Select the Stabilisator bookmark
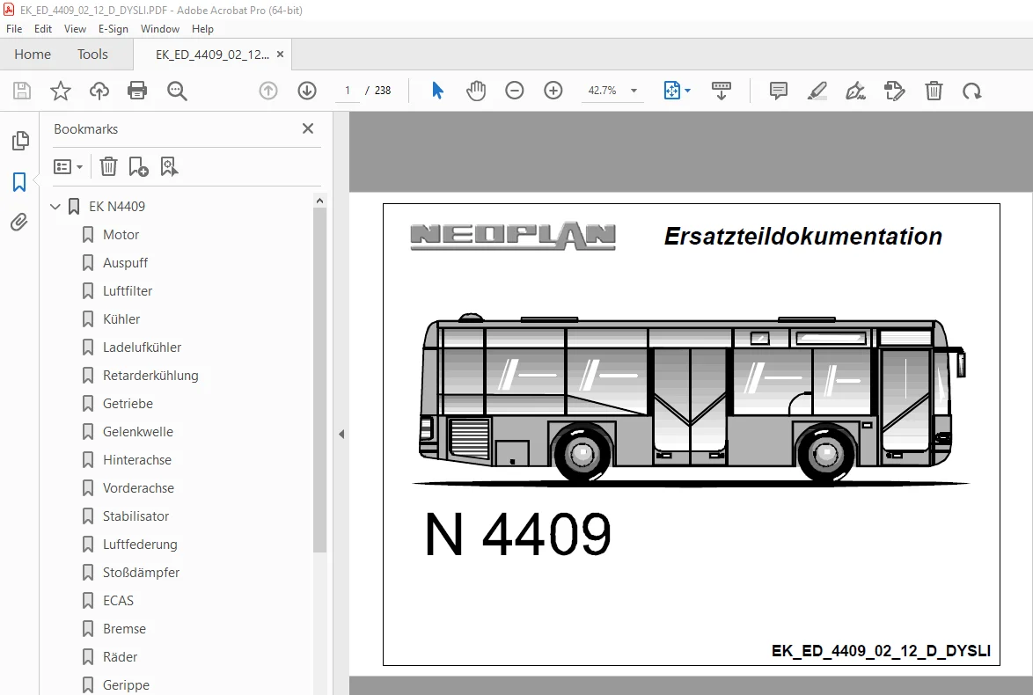Screen dimensions: 1033x695 [x=136, y=516]
